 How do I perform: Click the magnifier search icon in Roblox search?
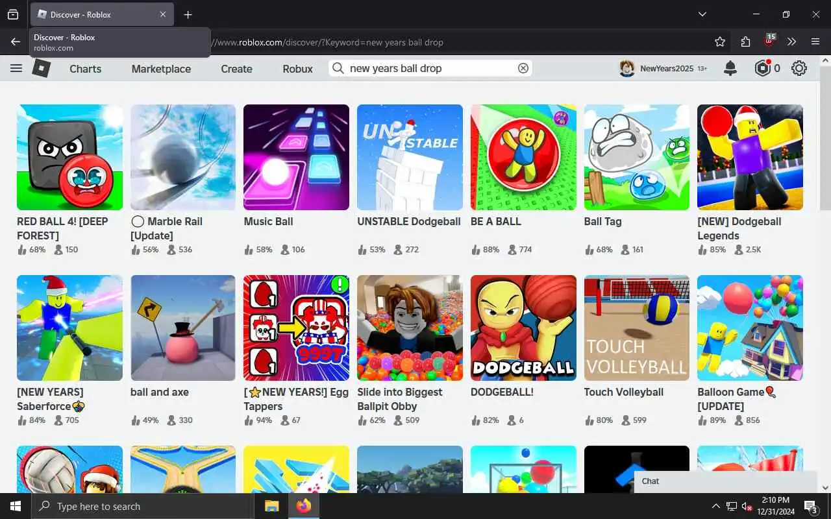pyautogui.click(x=338, y=68)
